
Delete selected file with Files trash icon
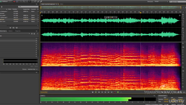coord(2,7)
